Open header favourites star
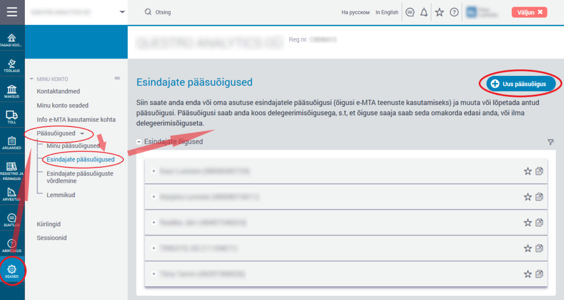This screenshot has height=300, width=564. point(439,12)
